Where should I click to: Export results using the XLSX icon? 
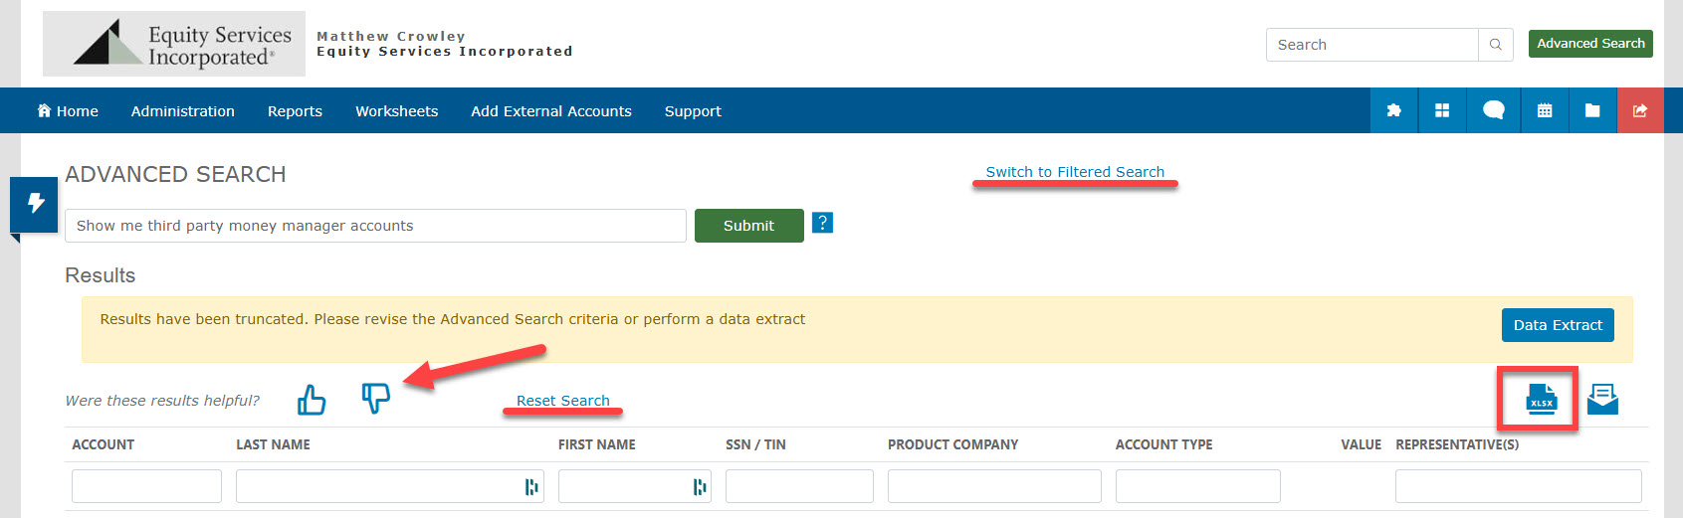tap(1541, 399)
